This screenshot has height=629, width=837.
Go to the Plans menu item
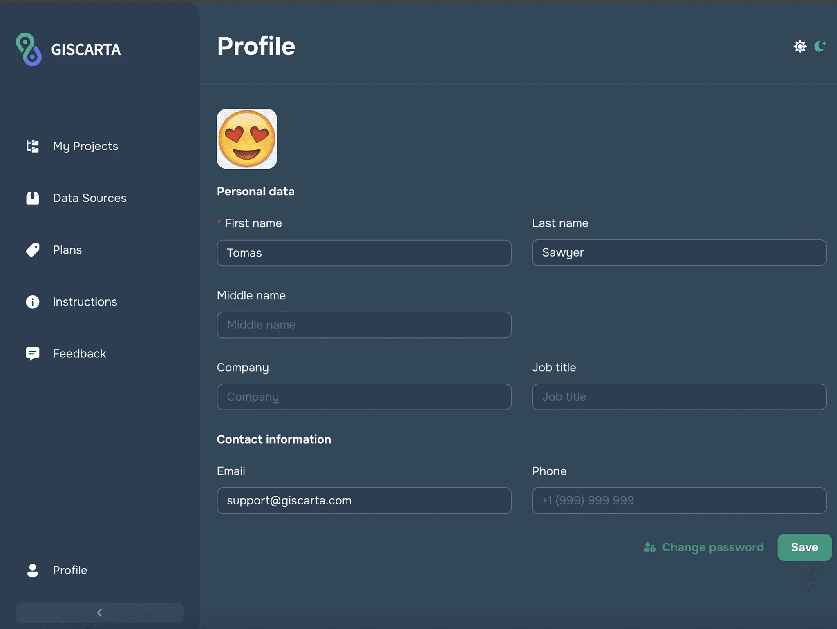67,250
